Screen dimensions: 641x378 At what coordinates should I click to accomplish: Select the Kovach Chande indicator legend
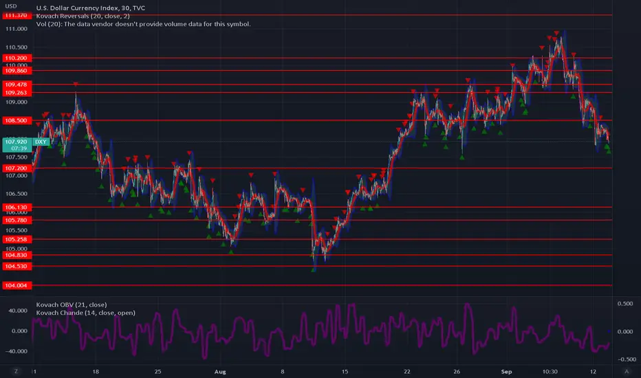coord(85,313)
